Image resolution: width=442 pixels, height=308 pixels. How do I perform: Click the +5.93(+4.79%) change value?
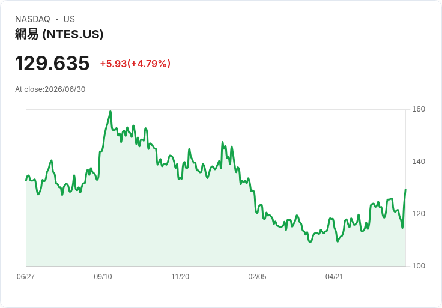point(135,64)
